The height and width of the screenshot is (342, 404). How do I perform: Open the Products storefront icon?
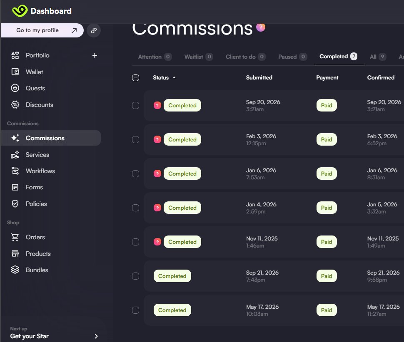15,253
